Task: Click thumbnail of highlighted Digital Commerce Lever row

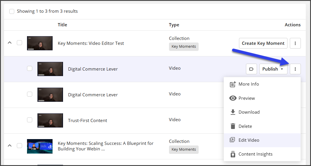Action: (x=50, y=69)
